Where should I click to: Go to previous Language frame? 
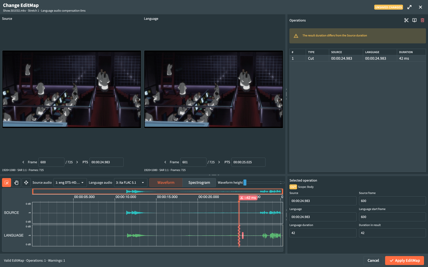(x=165, y=162)
